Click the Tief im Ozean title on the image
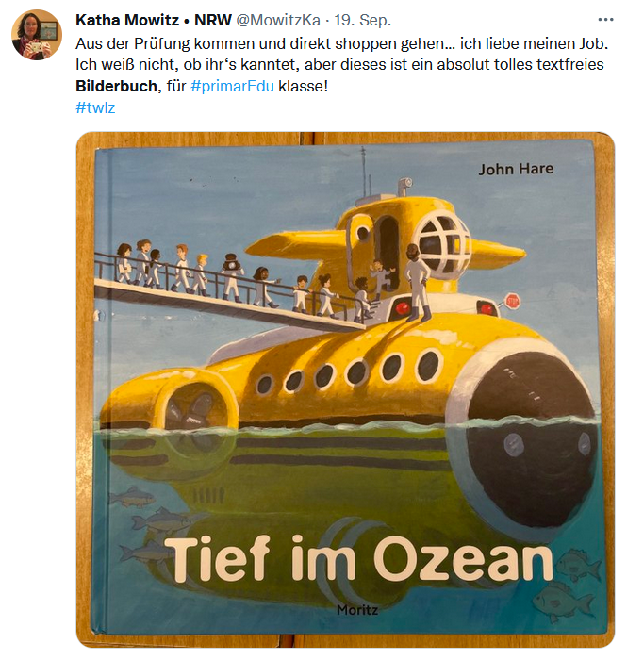Viewport: 627px width, 660px height. [357, 558]
